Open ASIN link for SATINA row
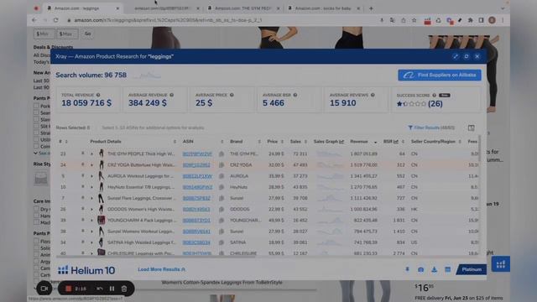This screenshot has width=537, height=302. (196, 242)
